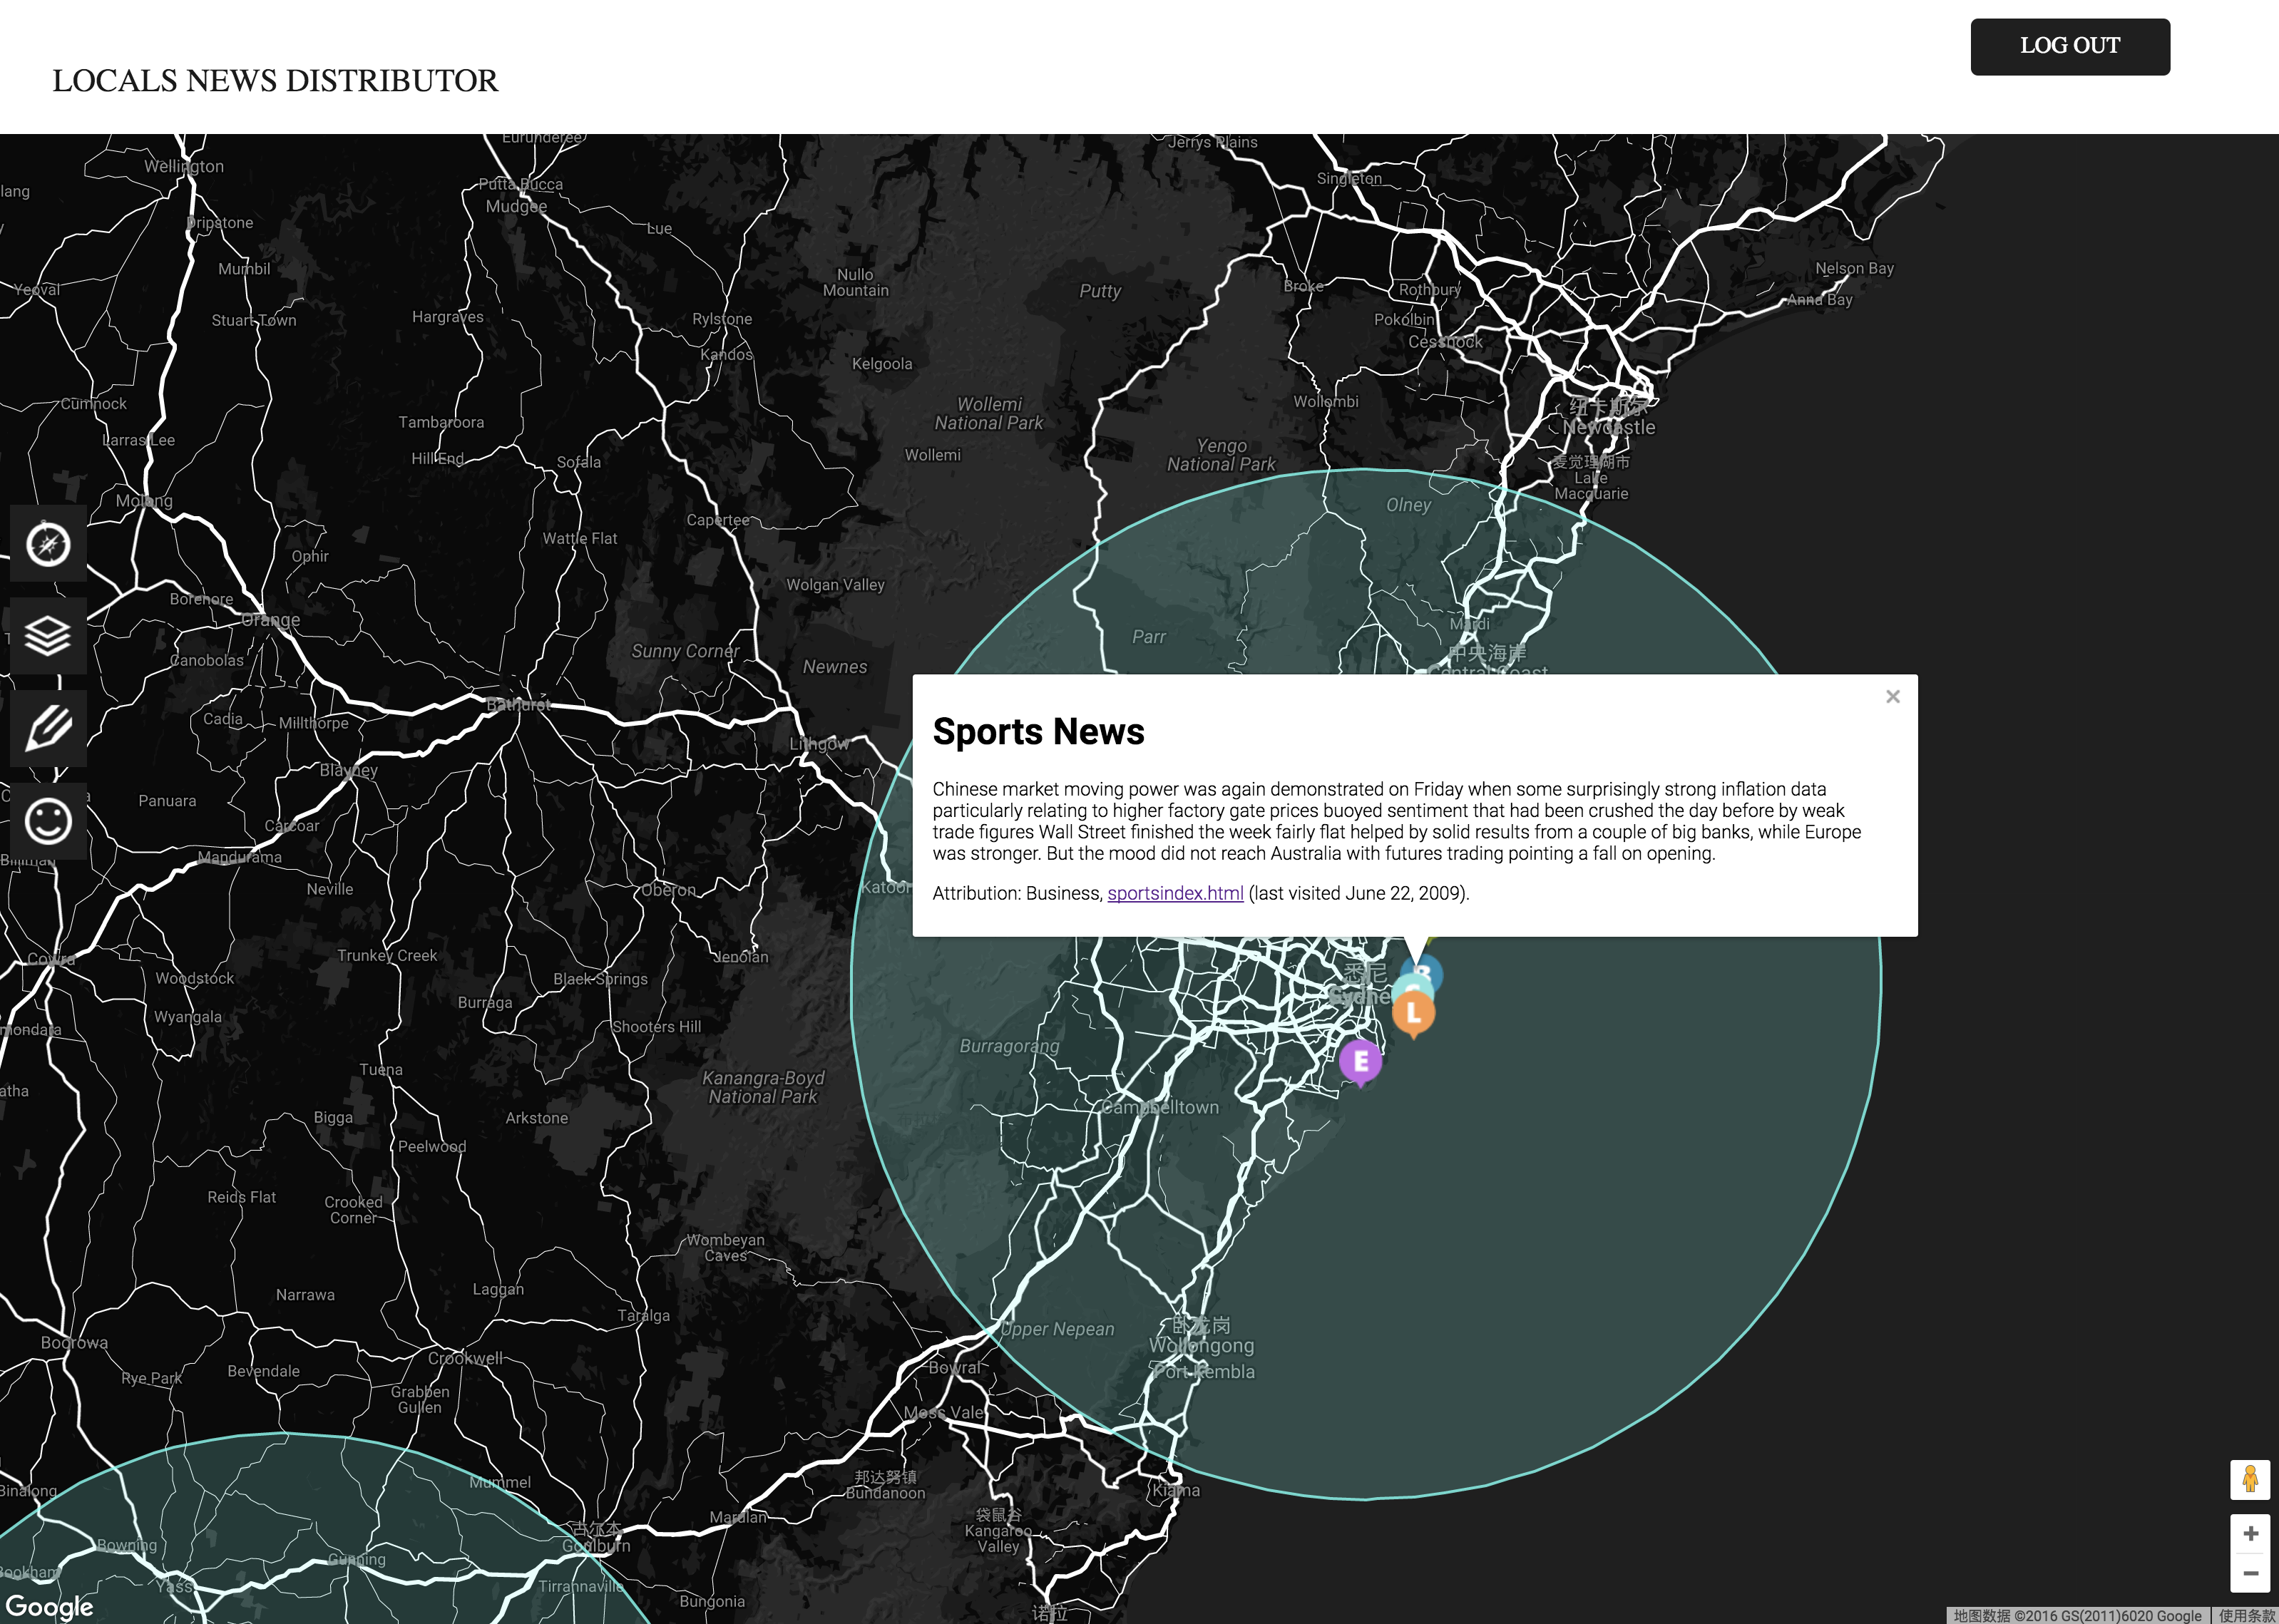Click the Lithgow map label

click(819, 744)
